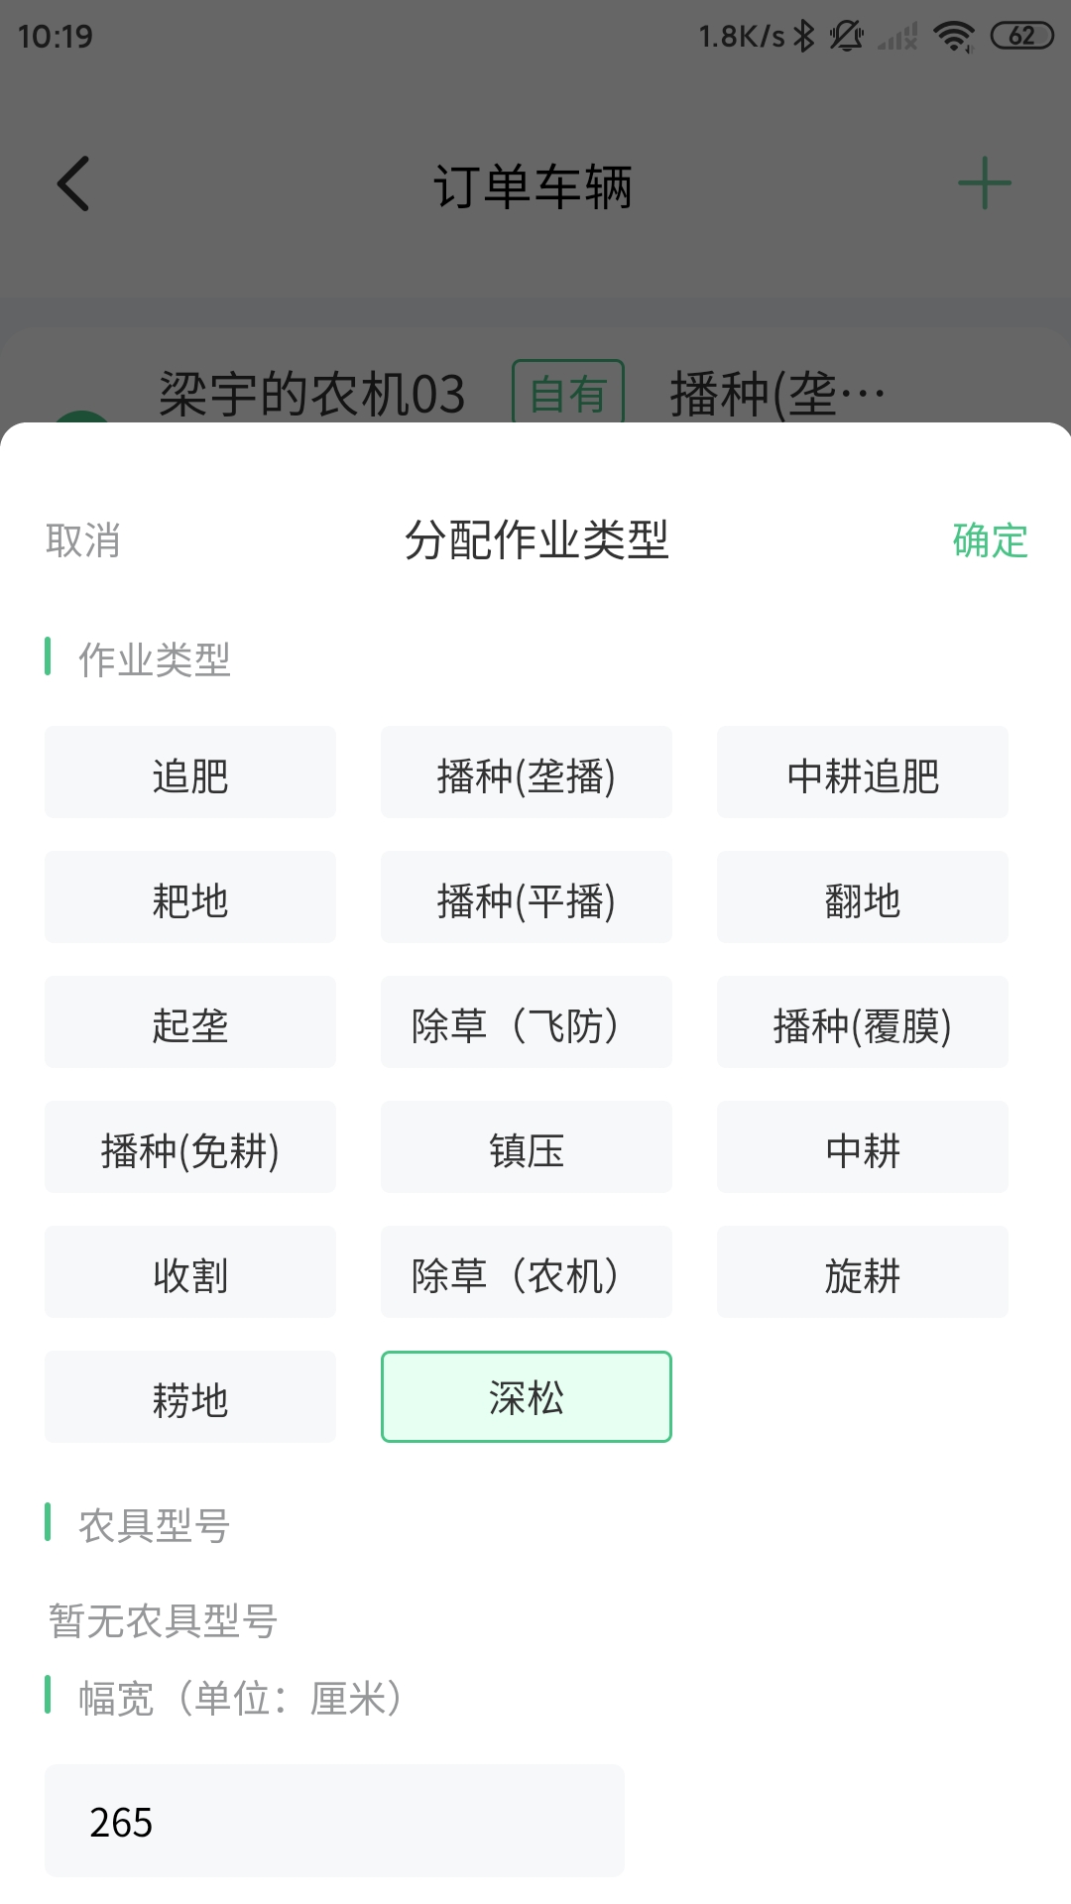
Task: Confirm with the 确定 button
Action: click(990, 540)
